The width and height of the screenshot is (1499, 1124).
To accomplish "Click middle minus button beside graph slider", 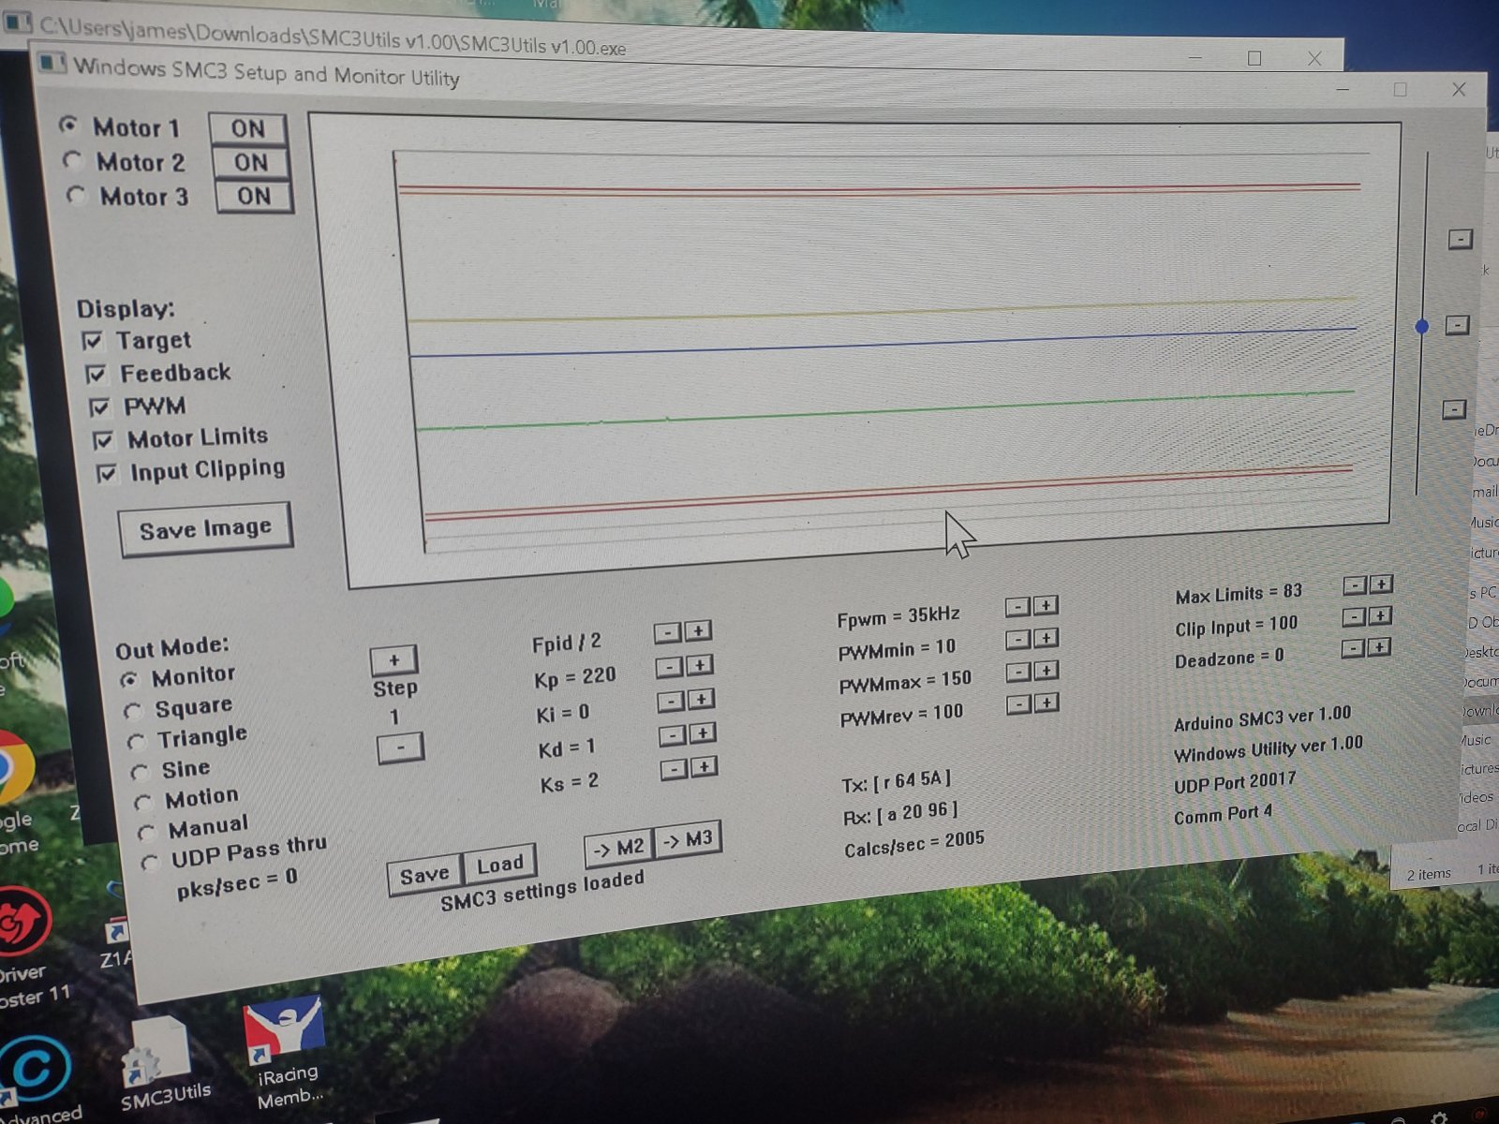I will click(1457, 326).
